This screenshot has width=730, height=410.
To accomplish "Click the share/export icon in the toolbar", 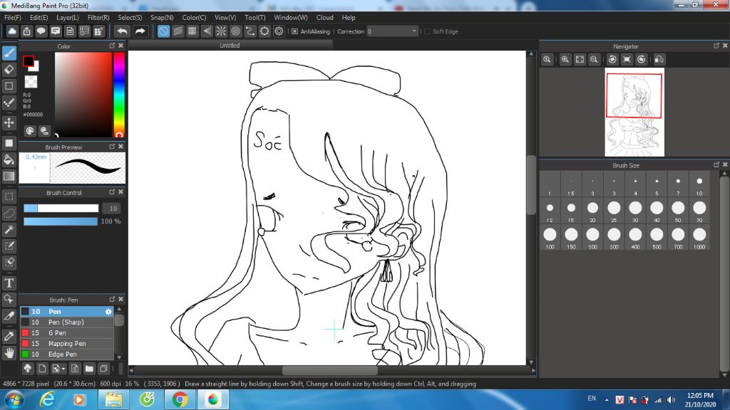I will coord(26,31).
